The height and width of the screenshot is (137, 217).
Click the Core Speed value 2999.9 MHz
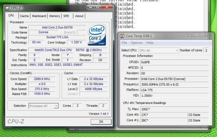(42, 79)
